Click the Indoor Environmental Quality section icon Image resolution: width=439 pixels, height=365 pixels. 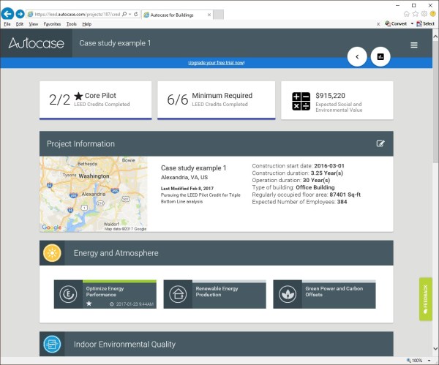pos(52,344)
